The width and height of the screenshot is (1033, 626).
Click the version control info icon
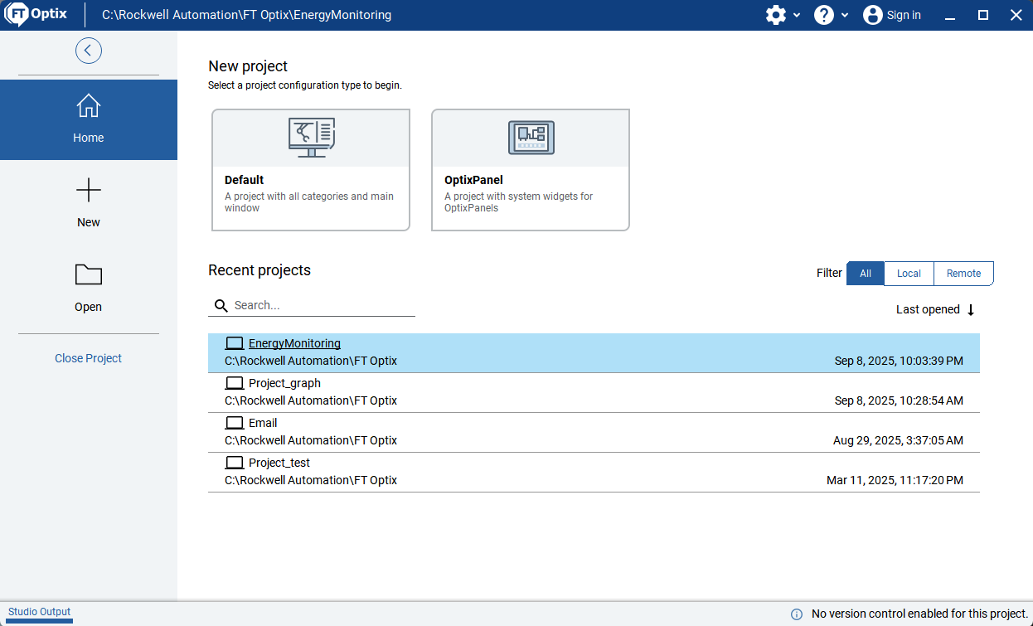click(797, 614)
